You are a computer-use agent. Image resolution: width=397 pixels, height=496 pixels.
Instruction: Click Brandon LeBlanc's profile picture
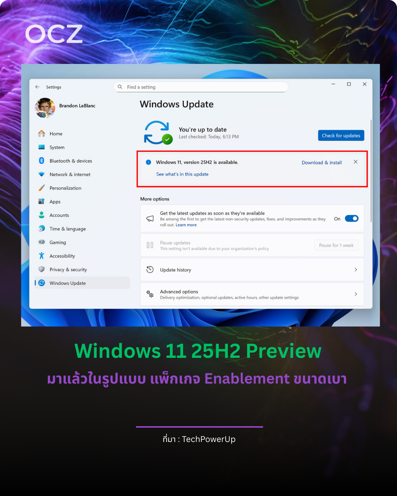click(45, 108)
